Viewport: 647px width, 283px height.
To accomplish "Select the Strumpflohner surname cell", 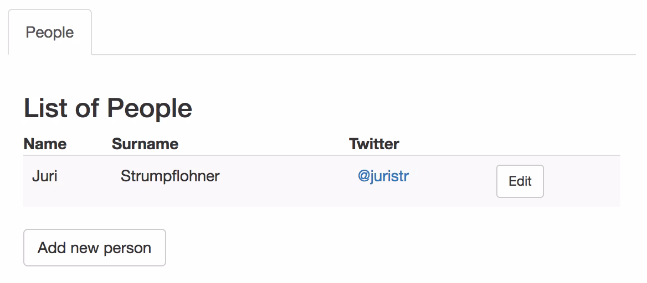I will coord(170,176).
